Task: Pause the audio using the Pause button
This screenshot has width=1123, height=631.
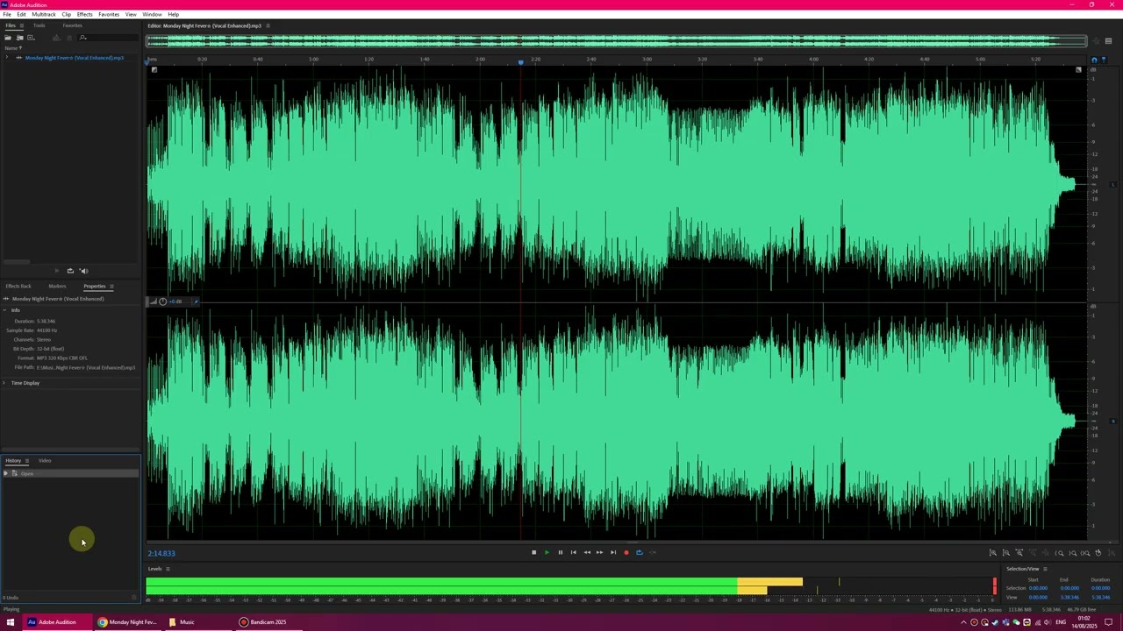Action: coord(560,553)
